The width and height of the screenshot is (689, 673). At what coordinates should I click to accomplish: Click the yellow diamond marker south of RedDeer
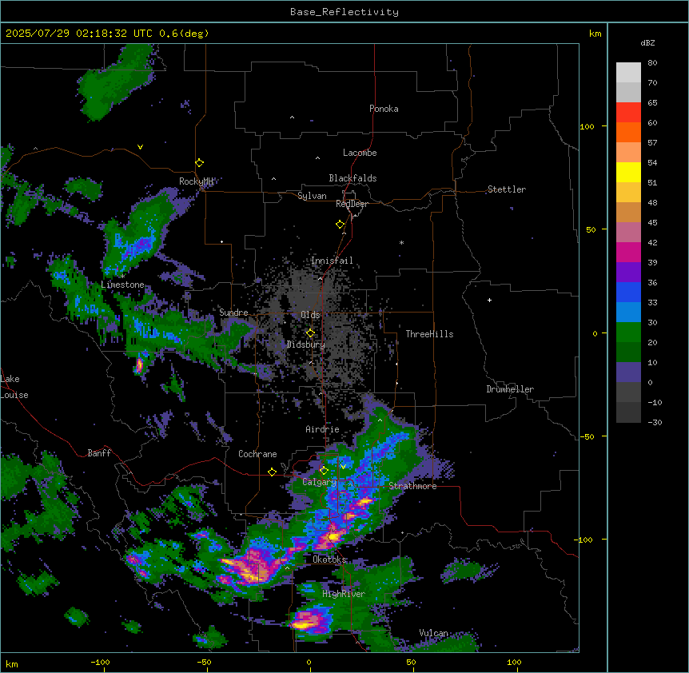click(x=340, y=225)
